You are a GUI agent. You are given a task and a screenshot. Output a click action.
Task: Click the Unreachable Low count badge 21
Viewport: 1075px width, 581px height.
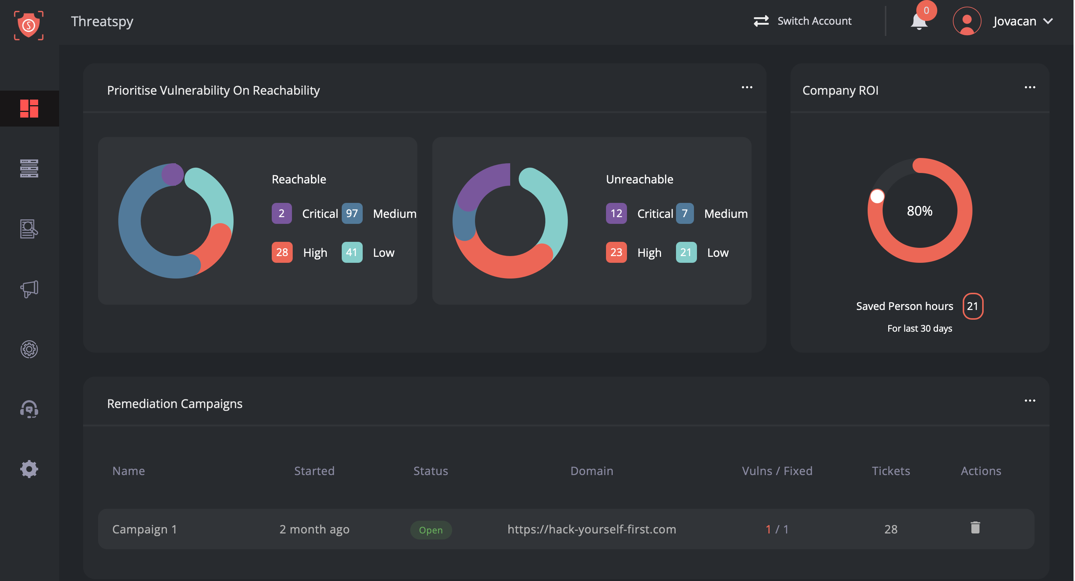(686, 252)
